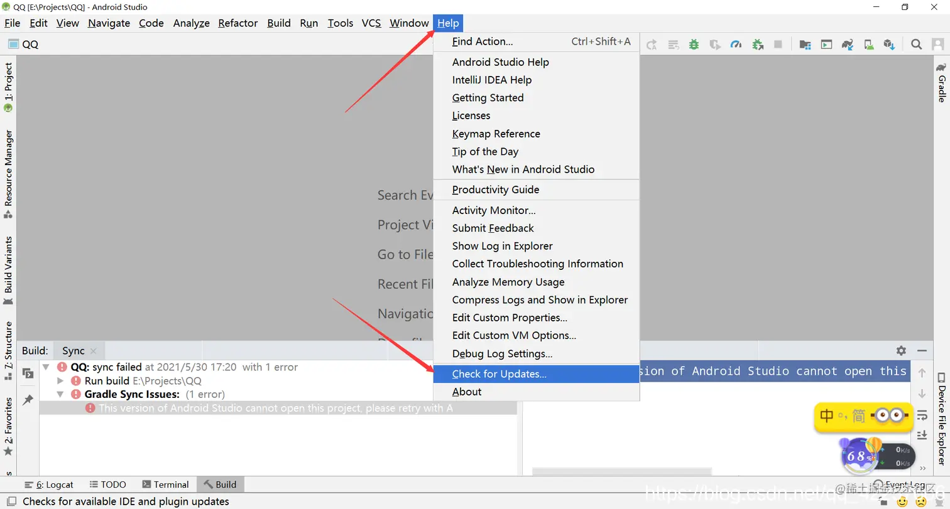950x509 pixels.
Task: Choose About in Help menu
Action: [537, 392]
